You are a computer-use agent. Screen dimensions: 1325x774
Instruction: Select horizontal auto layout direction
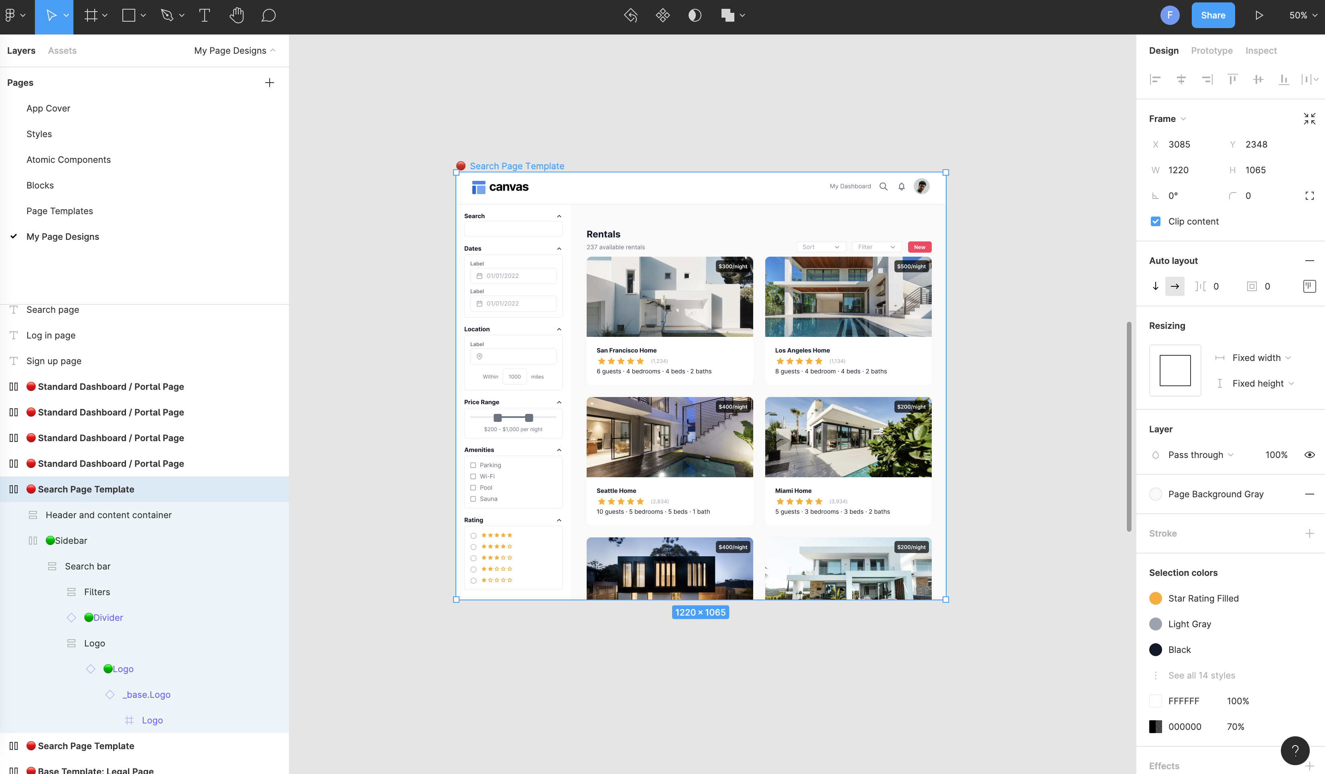click(1175, 286)
